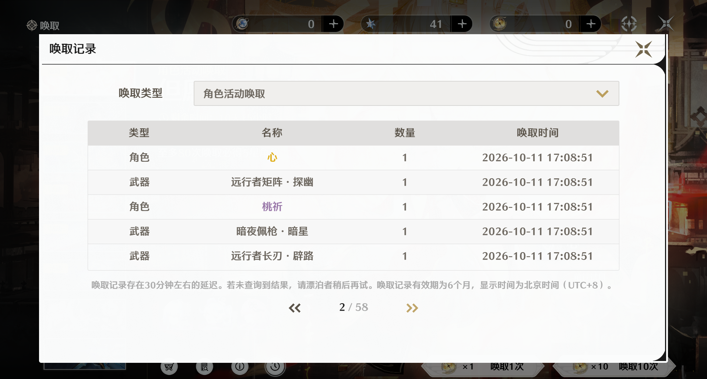Click the star currency icon beside 41

click(370, 24)
